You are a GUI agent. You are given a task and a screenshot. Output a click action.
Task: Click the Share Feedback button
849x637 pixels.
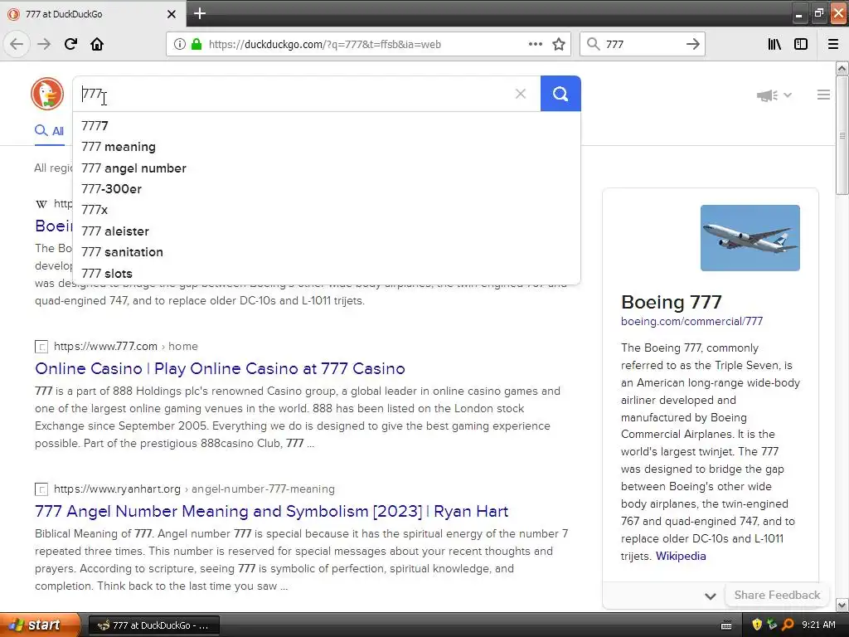(777, 595)
